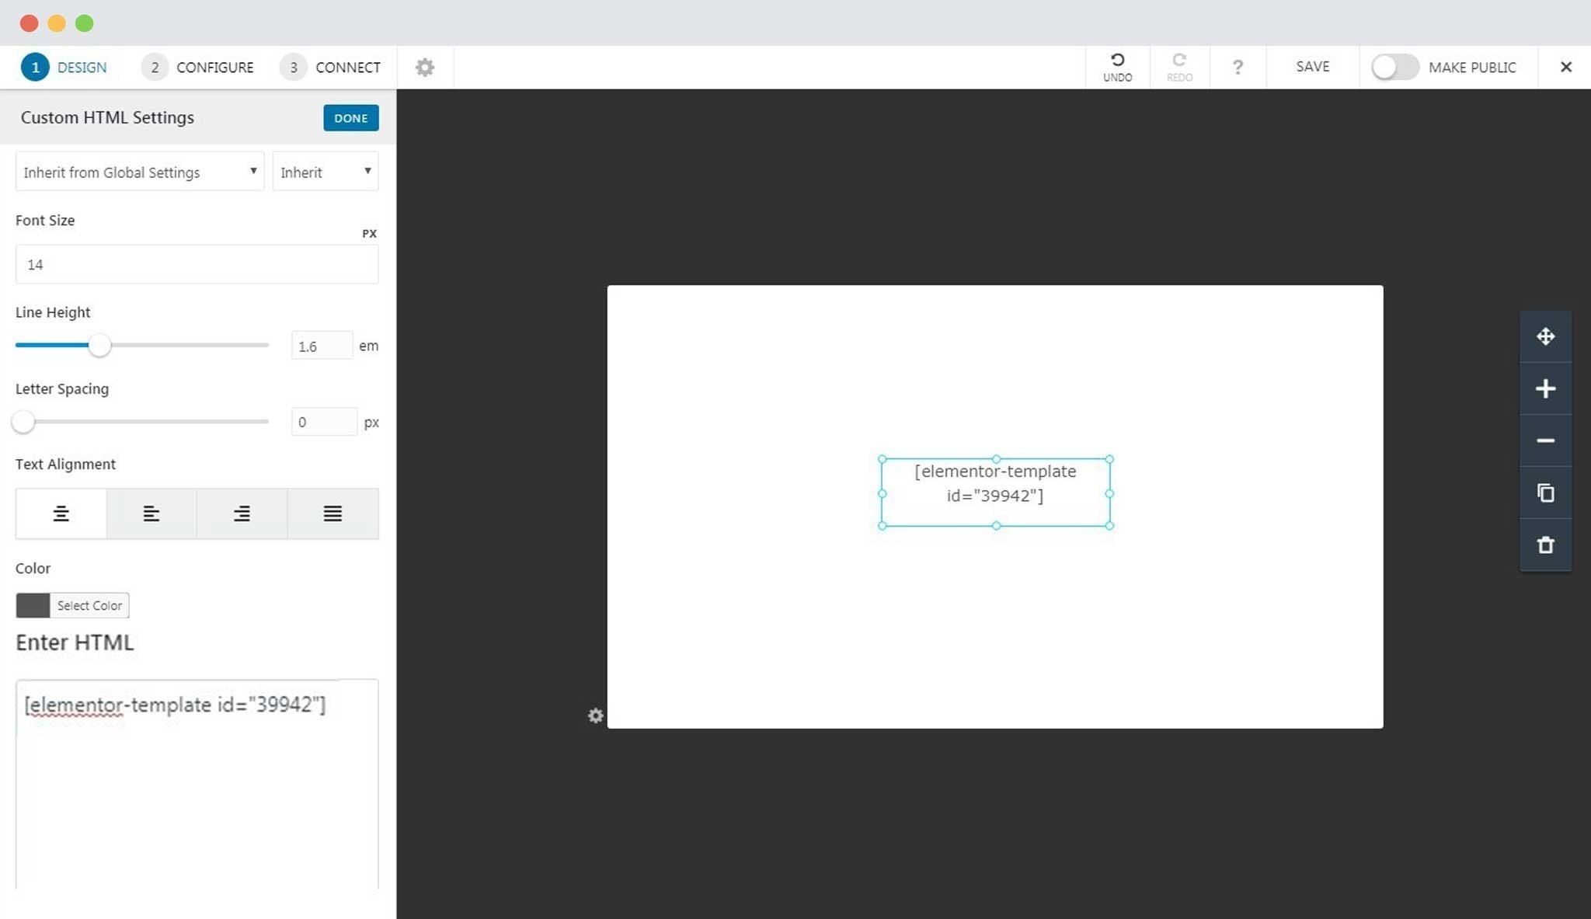The width and height of the screenshot is (1591, 919).
Task: Select the elementor-template text element on canvas
Action: point(995,493)
